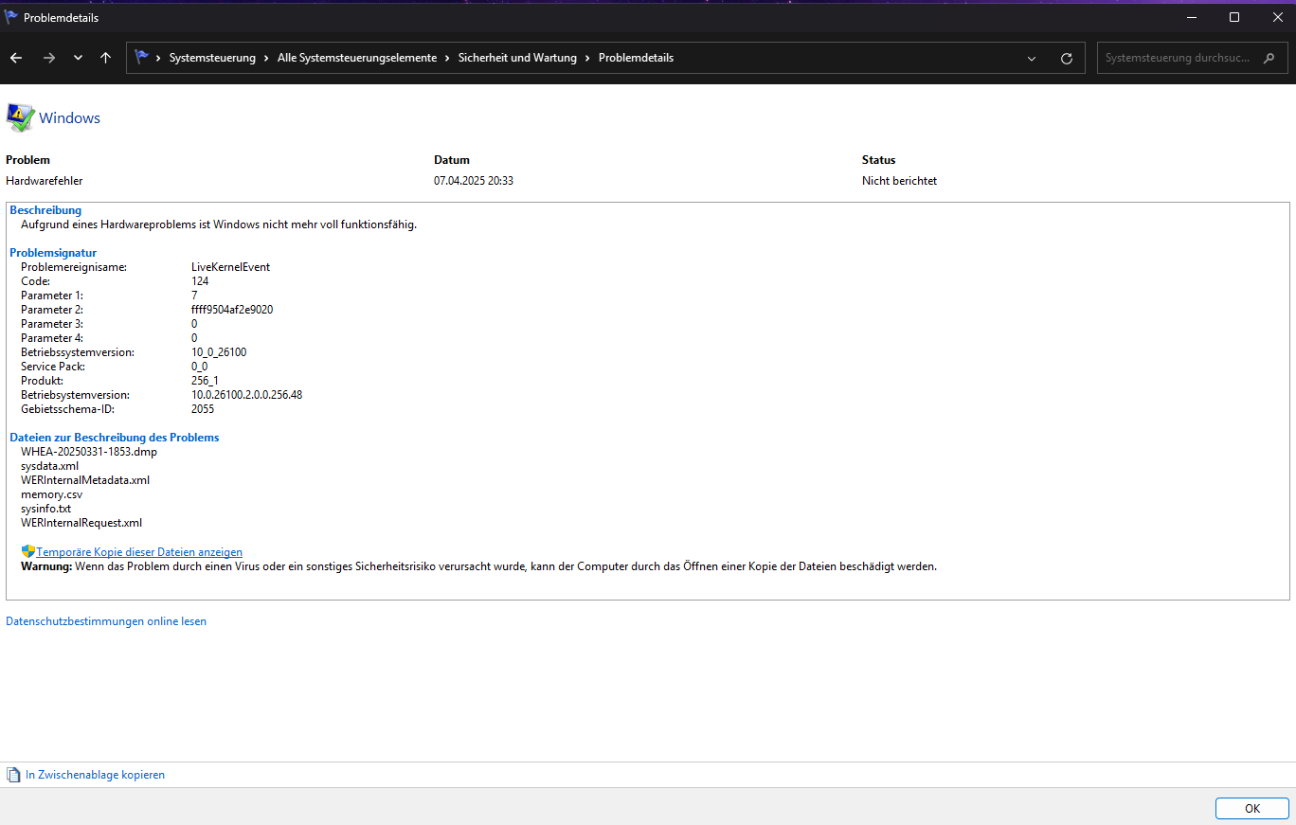This screenshot has width=1296, height=825.
Task: Click the Windows problem shield icon
Action: pyautogui.click(x=20, y=117)
